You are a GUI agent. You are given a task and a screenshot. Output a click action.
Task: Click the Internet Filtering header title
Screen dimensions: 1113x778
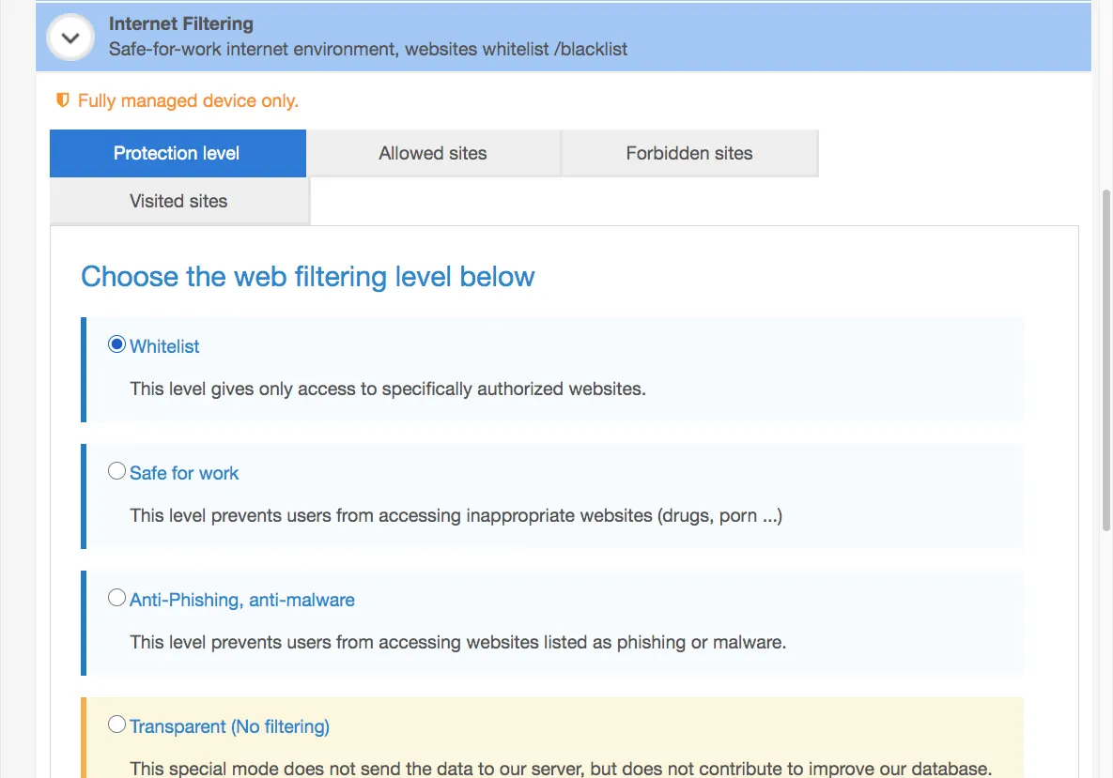[181, 23]
